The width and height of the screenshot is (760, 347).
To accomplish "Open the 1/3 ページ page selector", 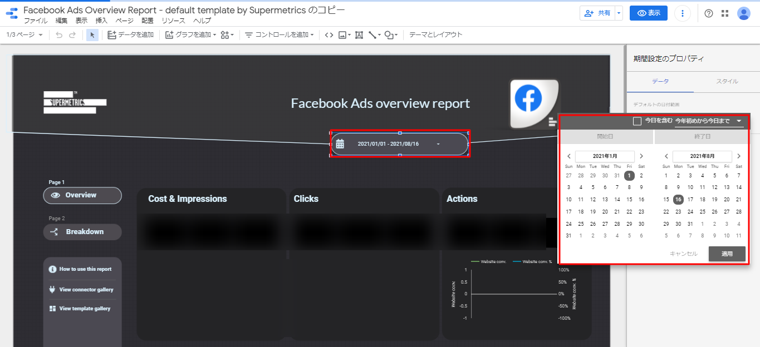I will pyautogui.click(x=24, y=35).
